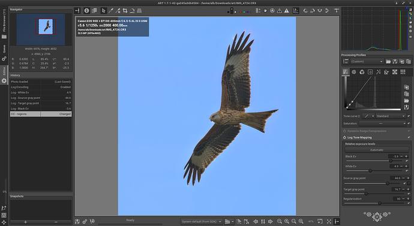The width and height of the screenshot is (414, 226).
Task: Open the monitor profile 'System default' dropdown
Action: pos(202,222)
